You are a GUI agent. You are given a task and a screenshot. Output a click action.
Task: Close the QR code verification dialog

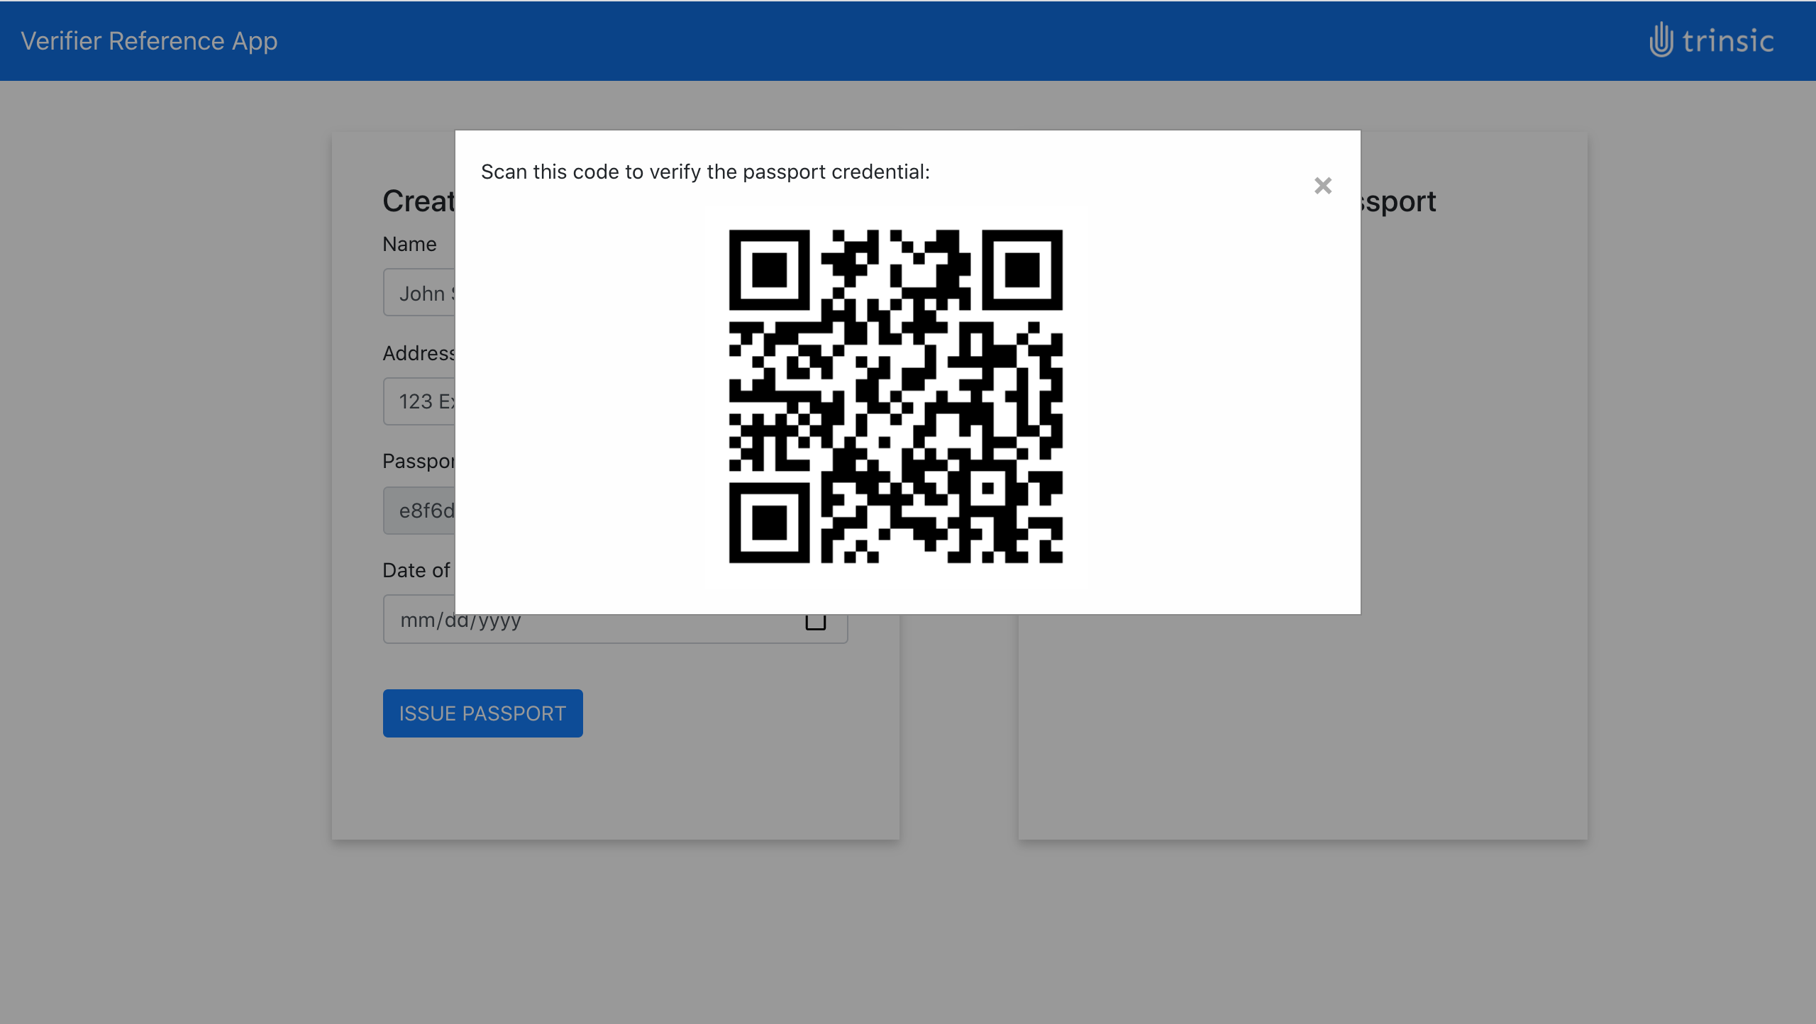coord(1322,186)
